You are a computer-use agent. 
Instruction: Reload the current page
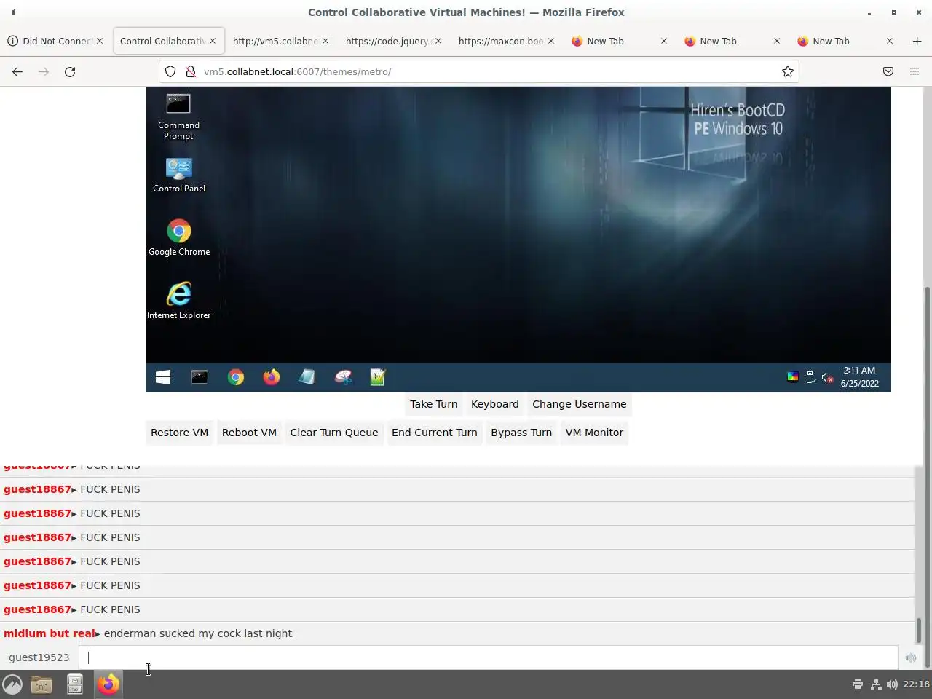tap(70, 71)
